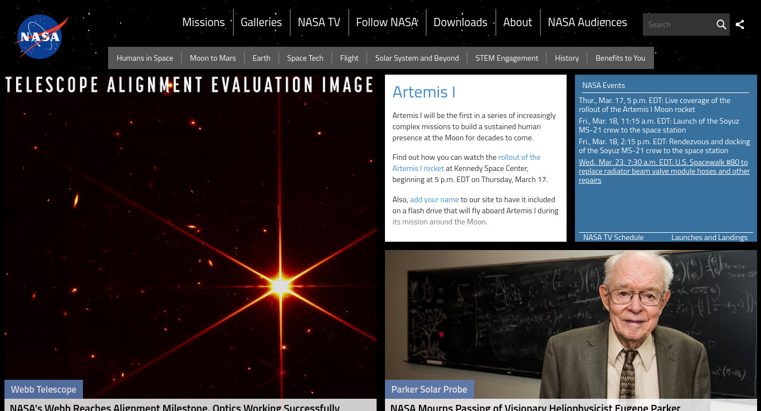Open the About menu
The height and width of the screenshot is (411, 761).
518,22
